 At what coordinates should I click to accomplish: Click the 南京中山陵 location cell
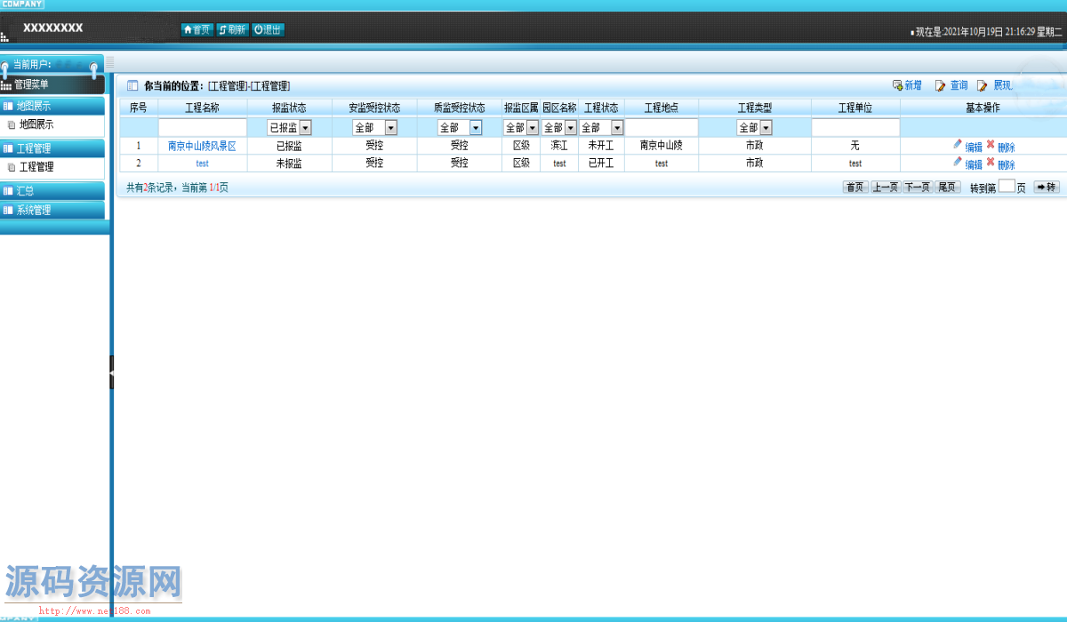(x=662, y=146)
